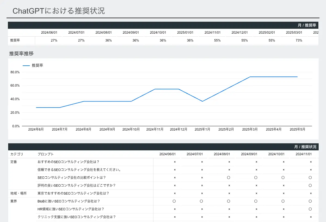Select prompt 東京でおすすめのSEOコンサルティング会社は？
The width and height of the screenshot is (326, 222).
(73, 194)
